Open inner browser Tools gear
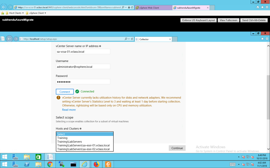Viewport: 270px width, 168px height. point(267,39)
